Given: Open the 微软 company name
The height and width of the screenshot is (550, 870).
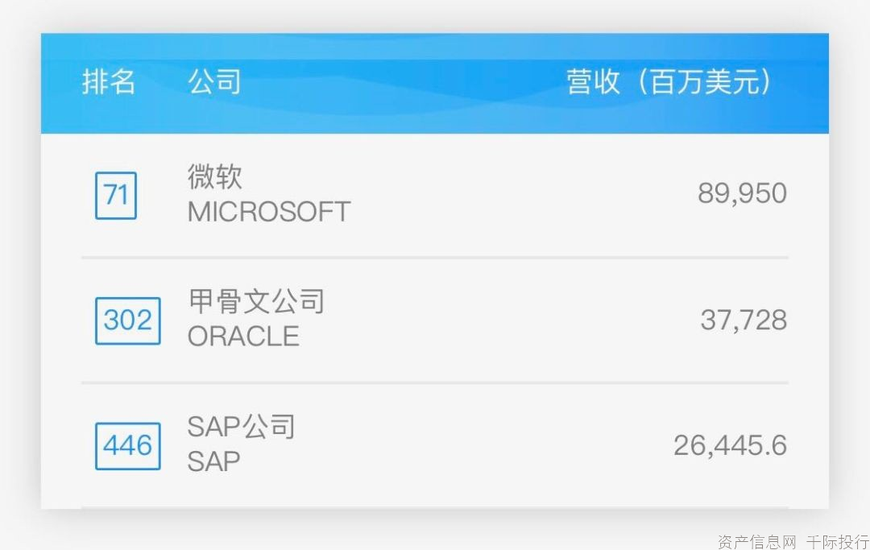Looking at the screenshot, I should point(215,176).
